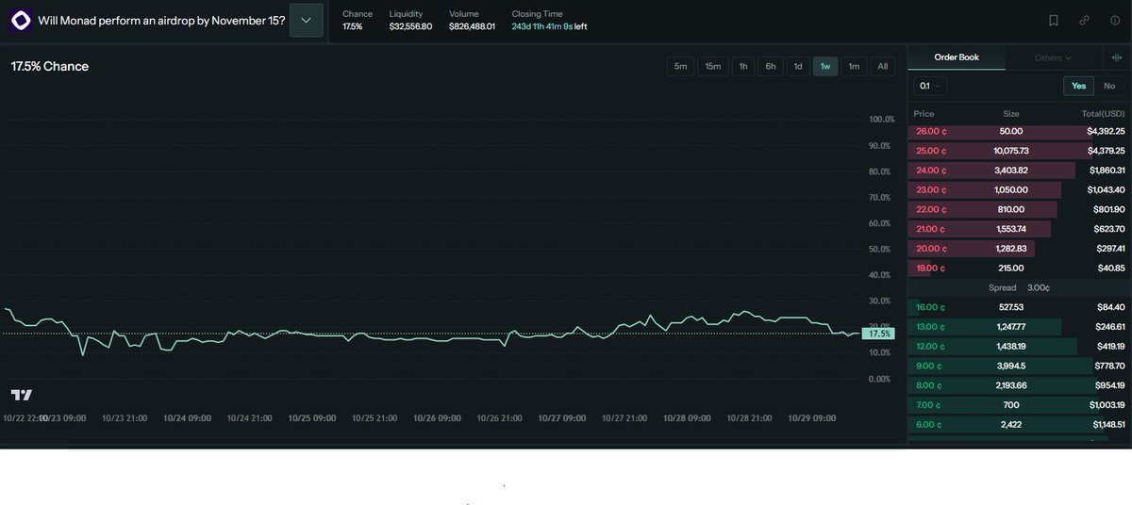Image resolution: width=1132 pixels, height=505 pixels.
Task: Switch order book to No side
Action: (1109, 86)
